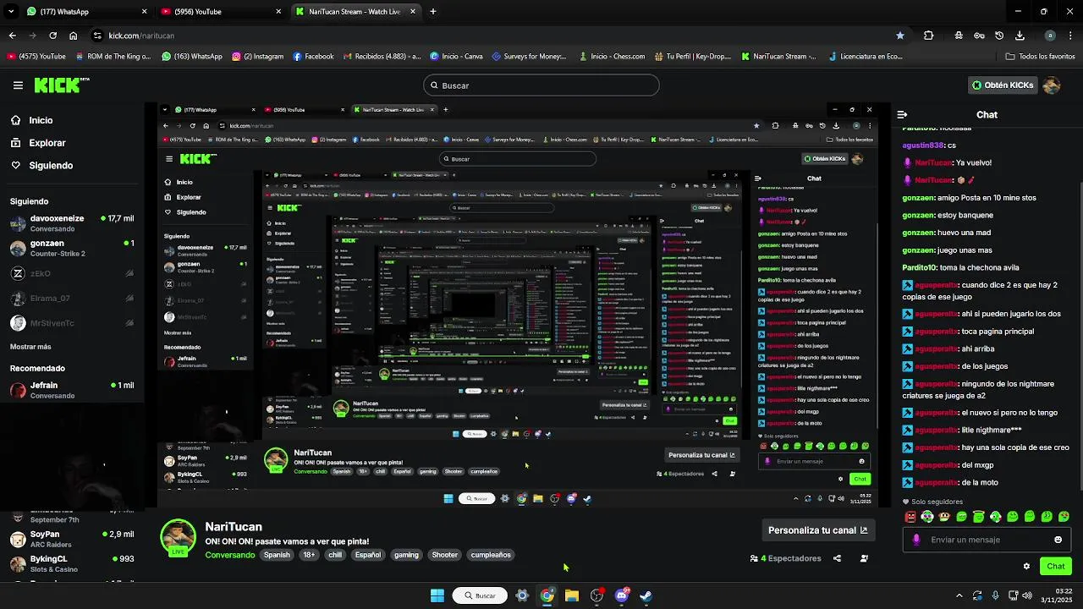Viewport: 1083px width, 609px height.
Task: Click the bookmark star in the address bar
Action: (900, 36)
